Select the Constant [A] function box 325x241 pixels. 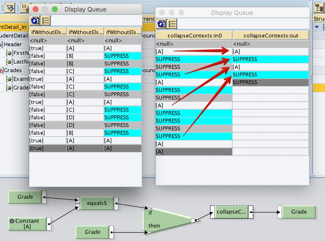[27, 224]
